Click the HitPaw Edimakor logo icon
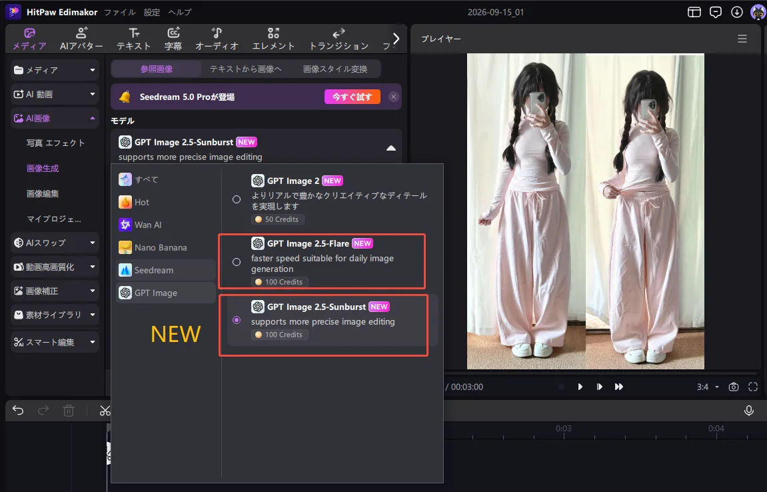The image size is (767, 492). [x=13, y=12]
